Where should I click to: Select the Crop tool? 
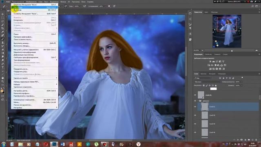(3, 28)
